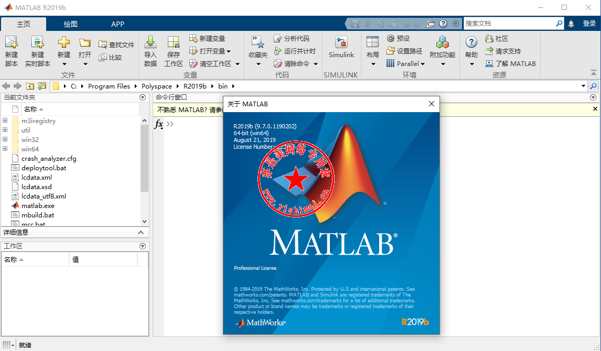Expand the 详细信息 details panel

141,233
